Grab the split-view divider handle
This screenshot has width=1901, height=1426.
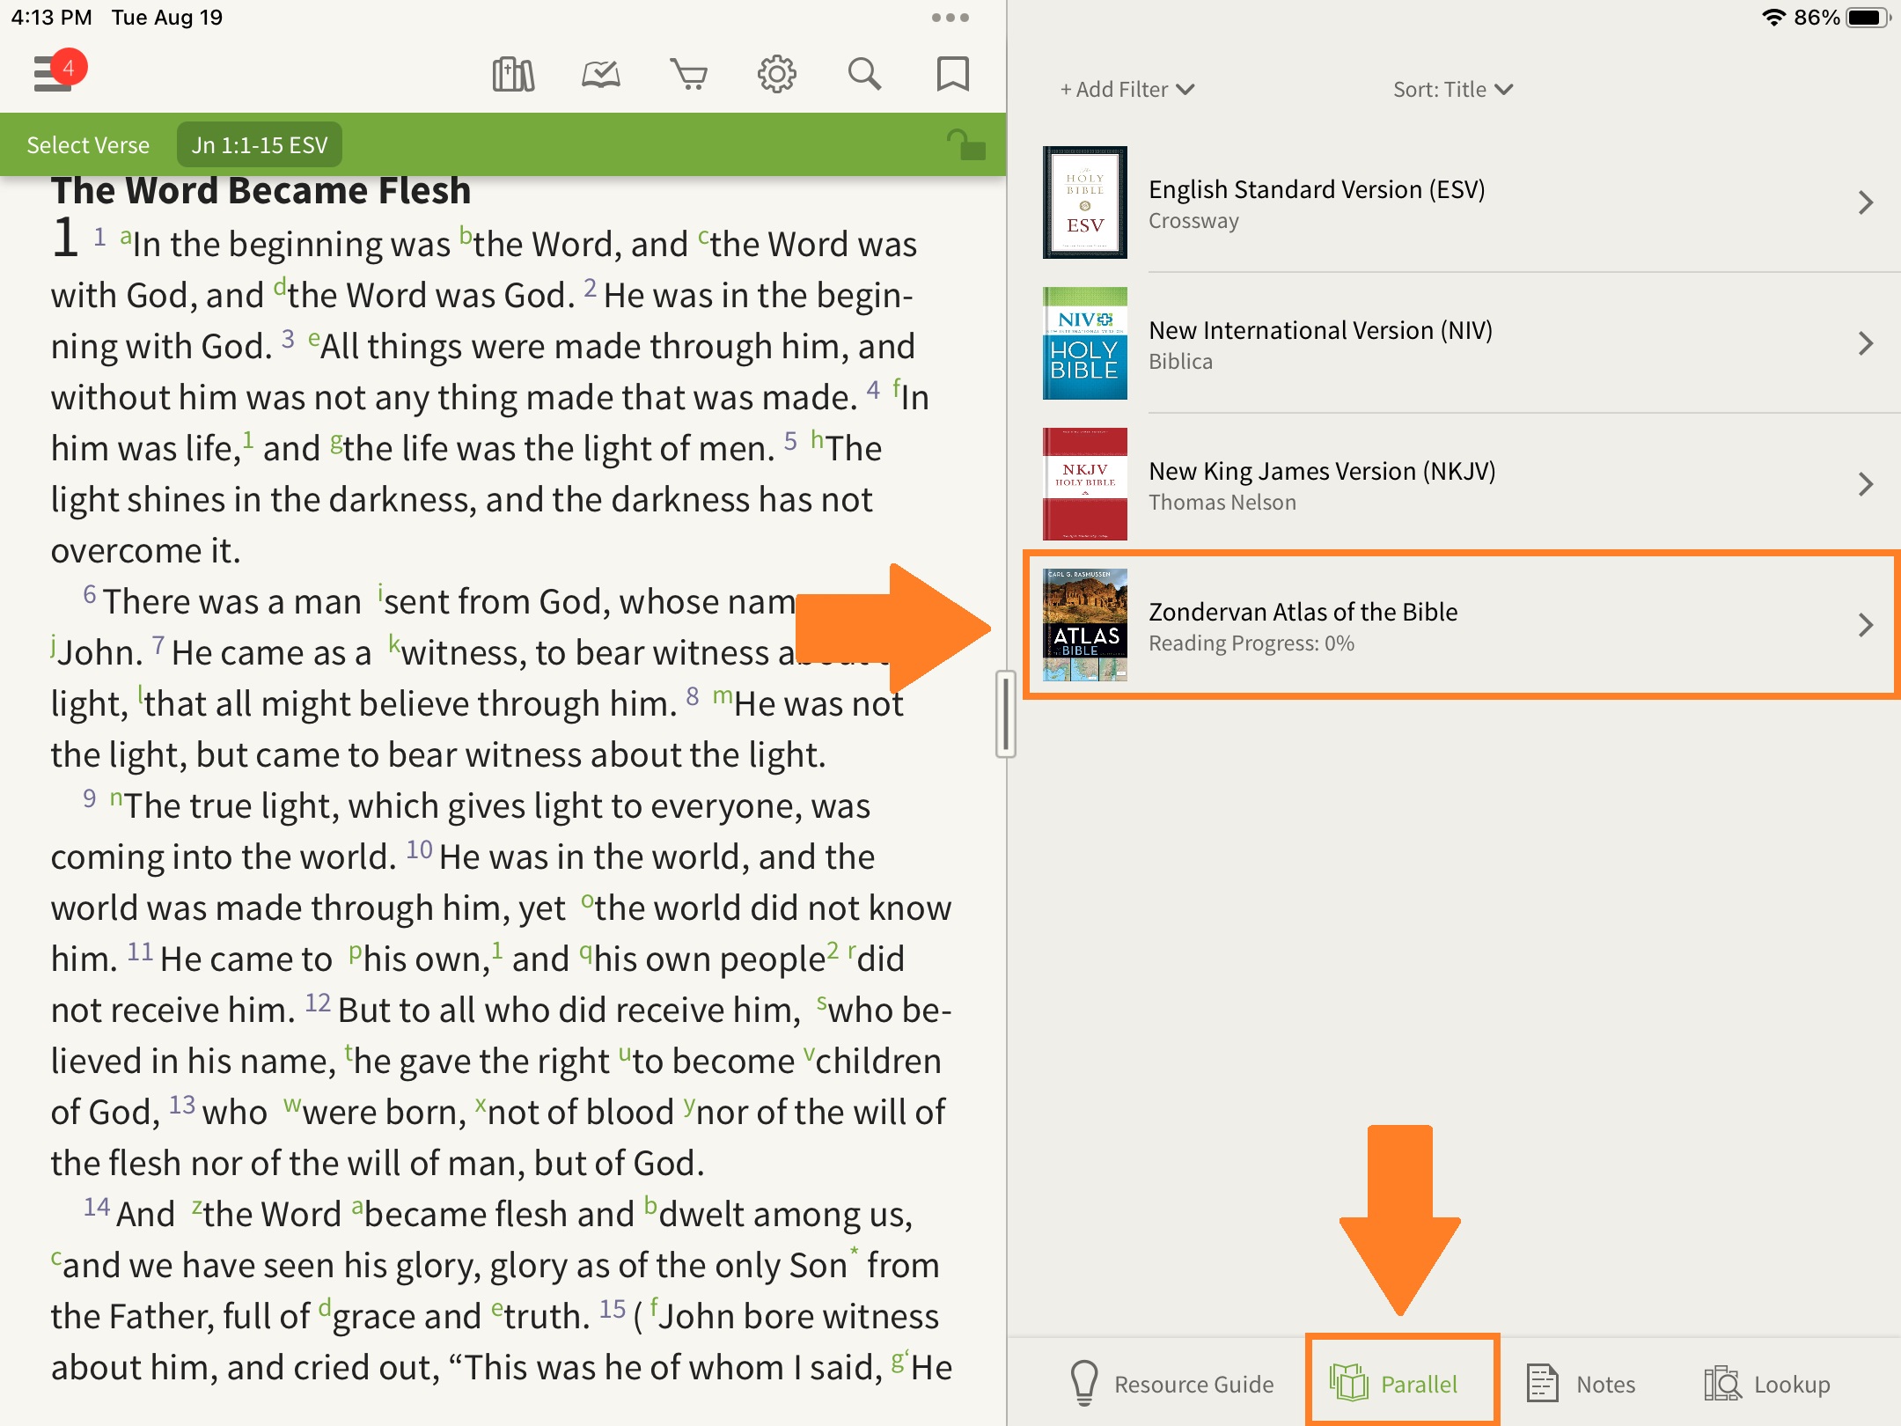pyautogui.click(x=1006, y=713)
